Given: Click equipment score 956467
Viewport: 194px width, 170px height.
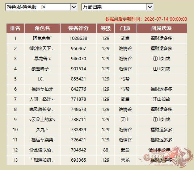Looking at the screenshot, I should pos(78,49).
